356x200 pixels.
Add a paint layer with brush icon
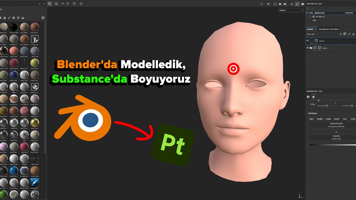[x=349, y=34]
